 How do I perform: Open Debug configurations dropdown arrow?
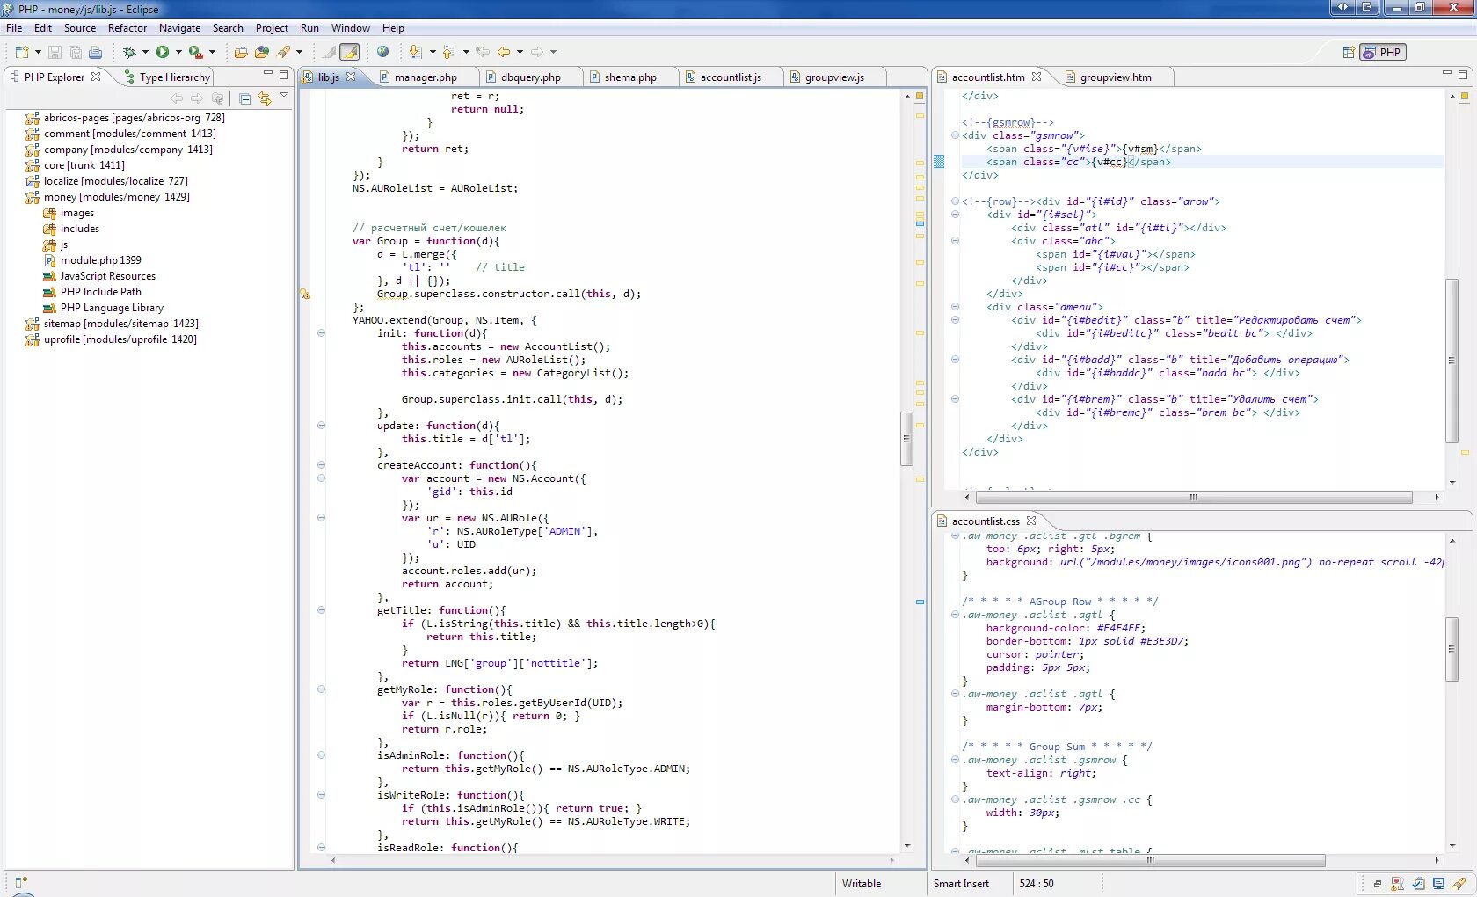point(145,53)
